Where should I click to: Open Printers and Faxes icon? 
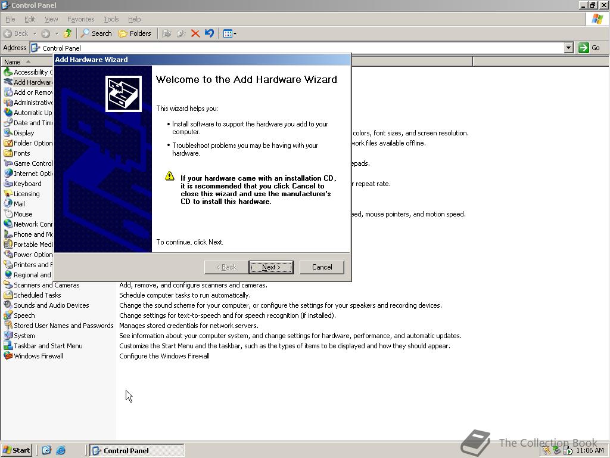coord(8,264)
